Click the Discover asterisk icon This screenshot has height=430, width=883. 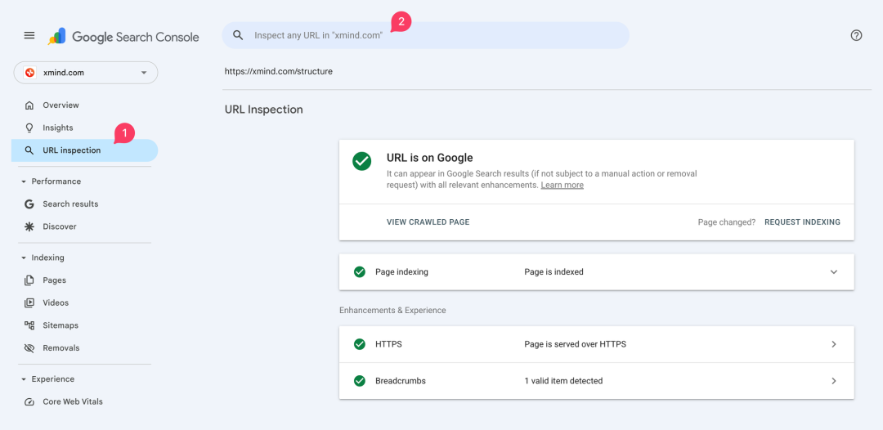point(29,226)
